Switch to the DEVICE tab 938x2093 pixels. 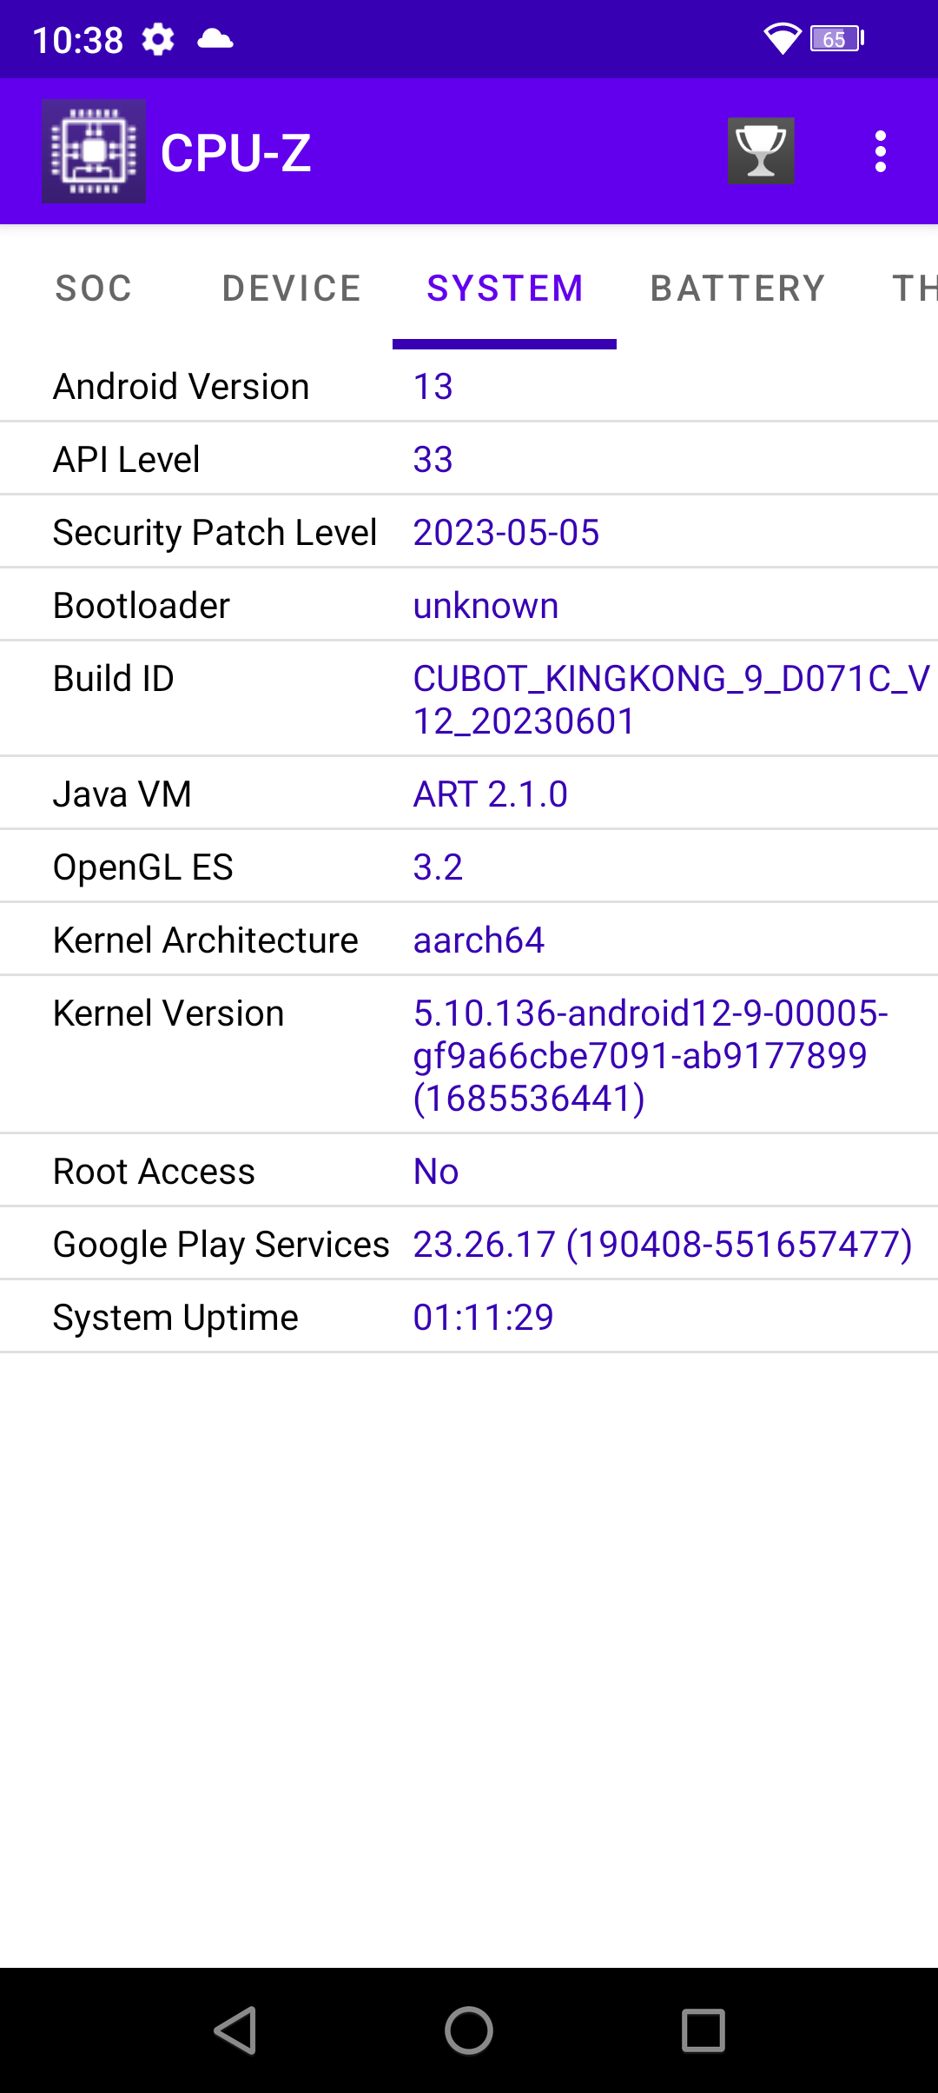coord(292,289)
